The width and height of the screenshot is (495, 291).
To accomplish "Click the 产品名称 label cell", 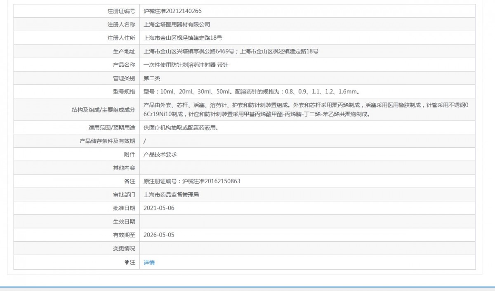I will [x=77, y=65].
